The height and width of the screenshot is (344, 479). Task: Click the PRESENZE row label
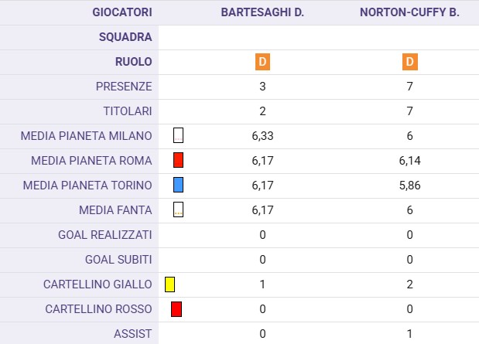(124, 87)
